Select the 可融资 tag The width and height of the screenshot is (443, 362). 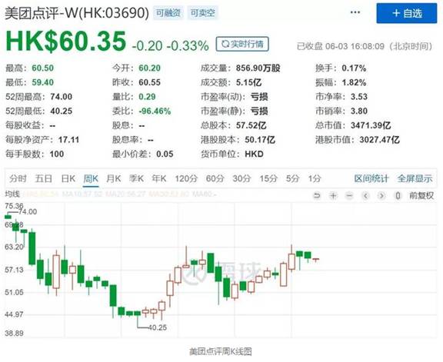coord(168,13)
